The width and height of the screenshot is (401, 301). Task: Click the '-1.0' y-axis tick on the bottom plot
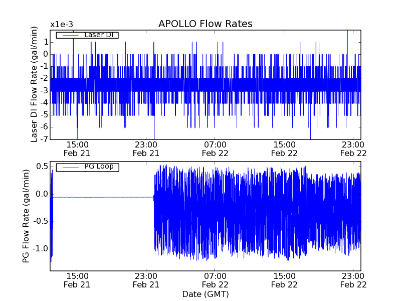(40, 248)
